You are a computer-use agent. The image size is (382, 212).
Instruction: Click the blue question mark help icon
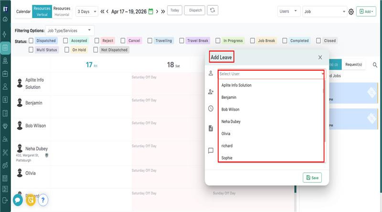pos(42,200)
